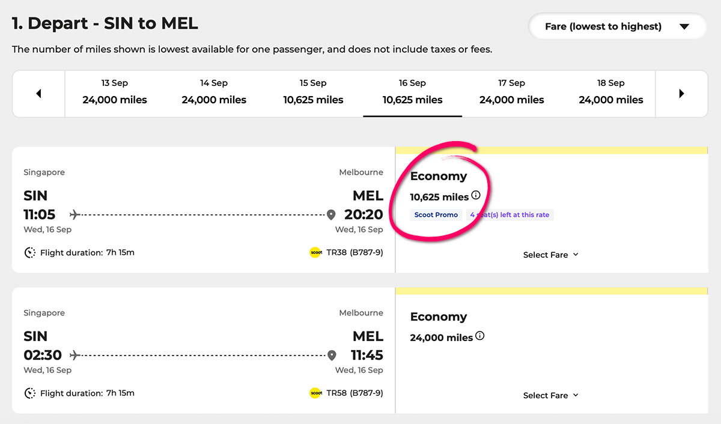Image resolution: width=721 pixels, height=424 pixels.
Task: Expand Select Fare for flight TR58
Action: [x=550, y=395]
